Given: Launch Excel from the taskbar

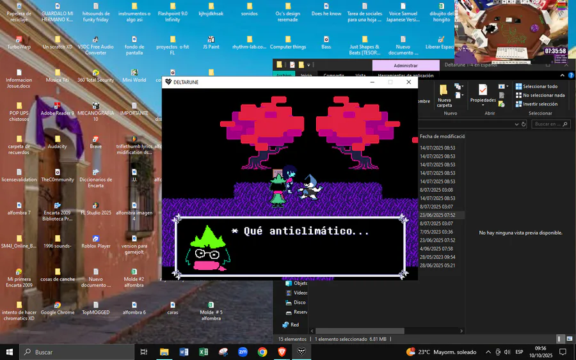Looking at the screenshot, I should 203,352.
